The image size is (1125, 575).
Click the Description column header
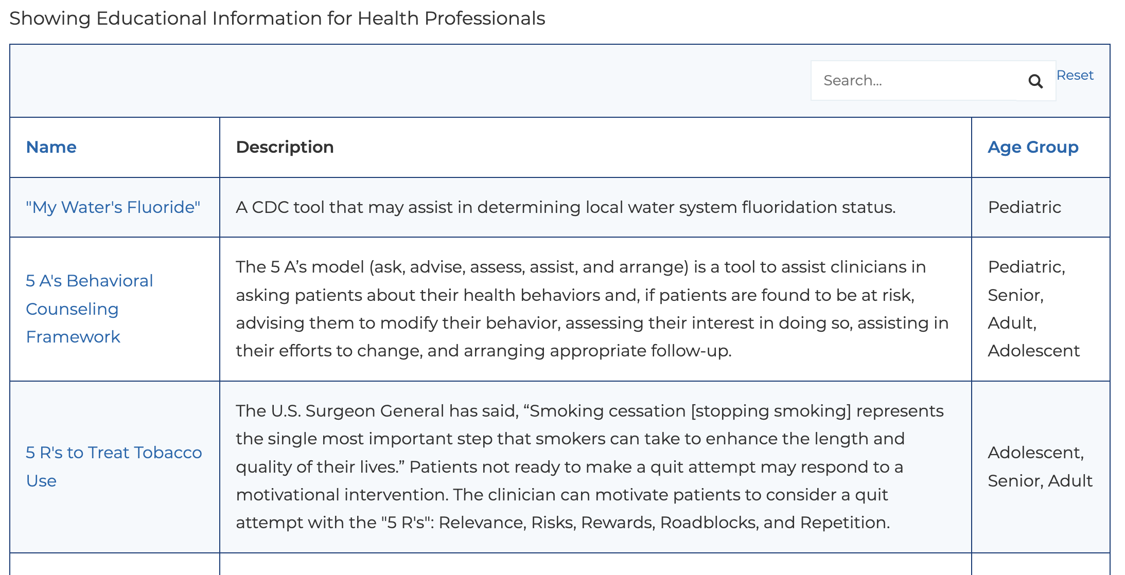(x=285, y=147)
